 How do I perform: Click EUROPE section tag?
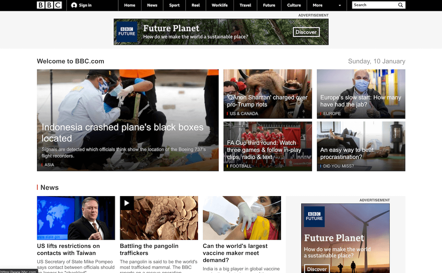(x=332, y=113)
